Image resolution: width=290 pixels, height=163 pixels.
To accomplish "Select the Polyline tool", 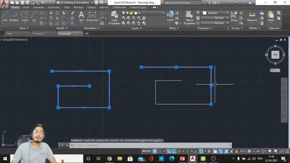I will [x=14, y=16].
